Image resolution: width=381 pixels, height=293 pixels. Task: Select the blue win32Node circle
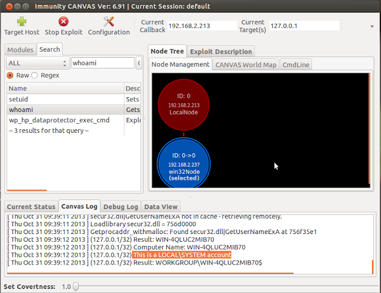(x=184, y=163)
